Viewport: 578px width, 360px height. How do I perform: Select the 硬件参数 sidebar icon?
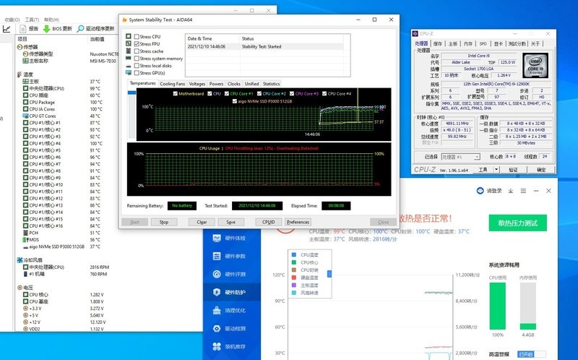[x=217, y=256]
